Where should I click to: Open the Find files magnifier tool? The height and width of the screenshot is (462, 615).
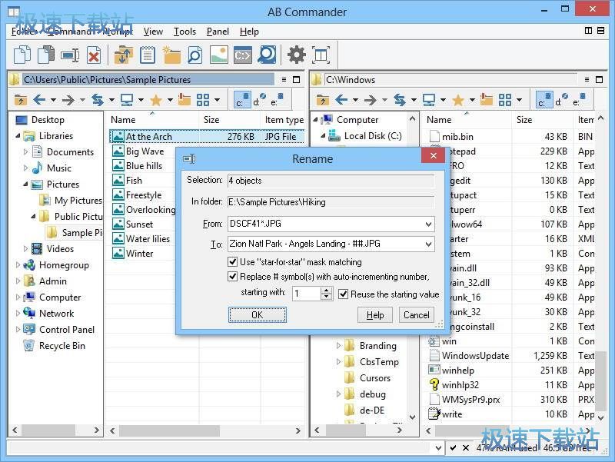click(x=195, y=55)
